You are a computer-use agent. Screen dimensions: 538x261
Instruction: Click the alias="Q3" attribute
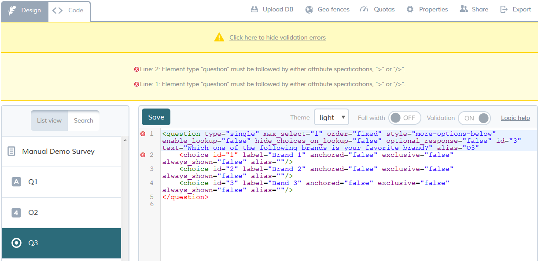[x=458, y=148]
